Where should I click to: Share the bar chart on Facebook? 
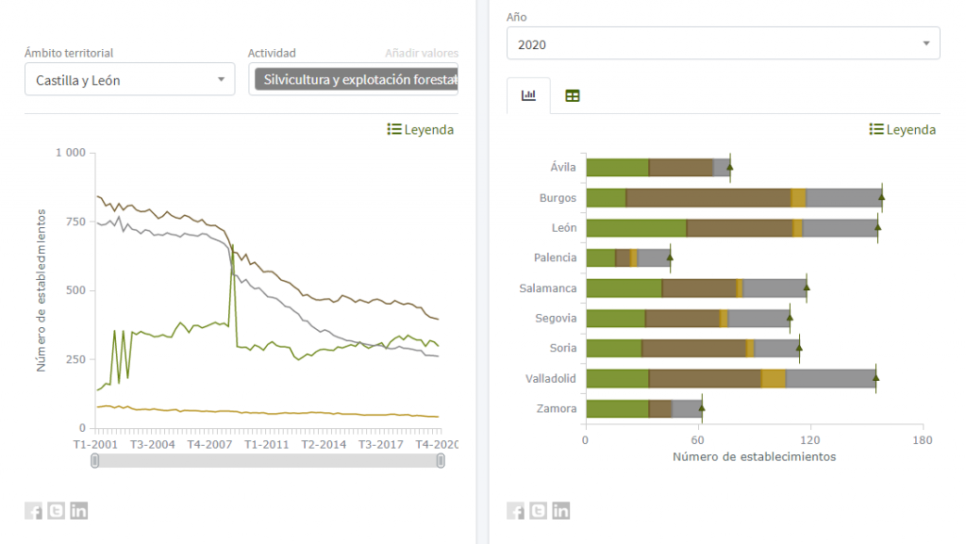[x=516, y=511]
